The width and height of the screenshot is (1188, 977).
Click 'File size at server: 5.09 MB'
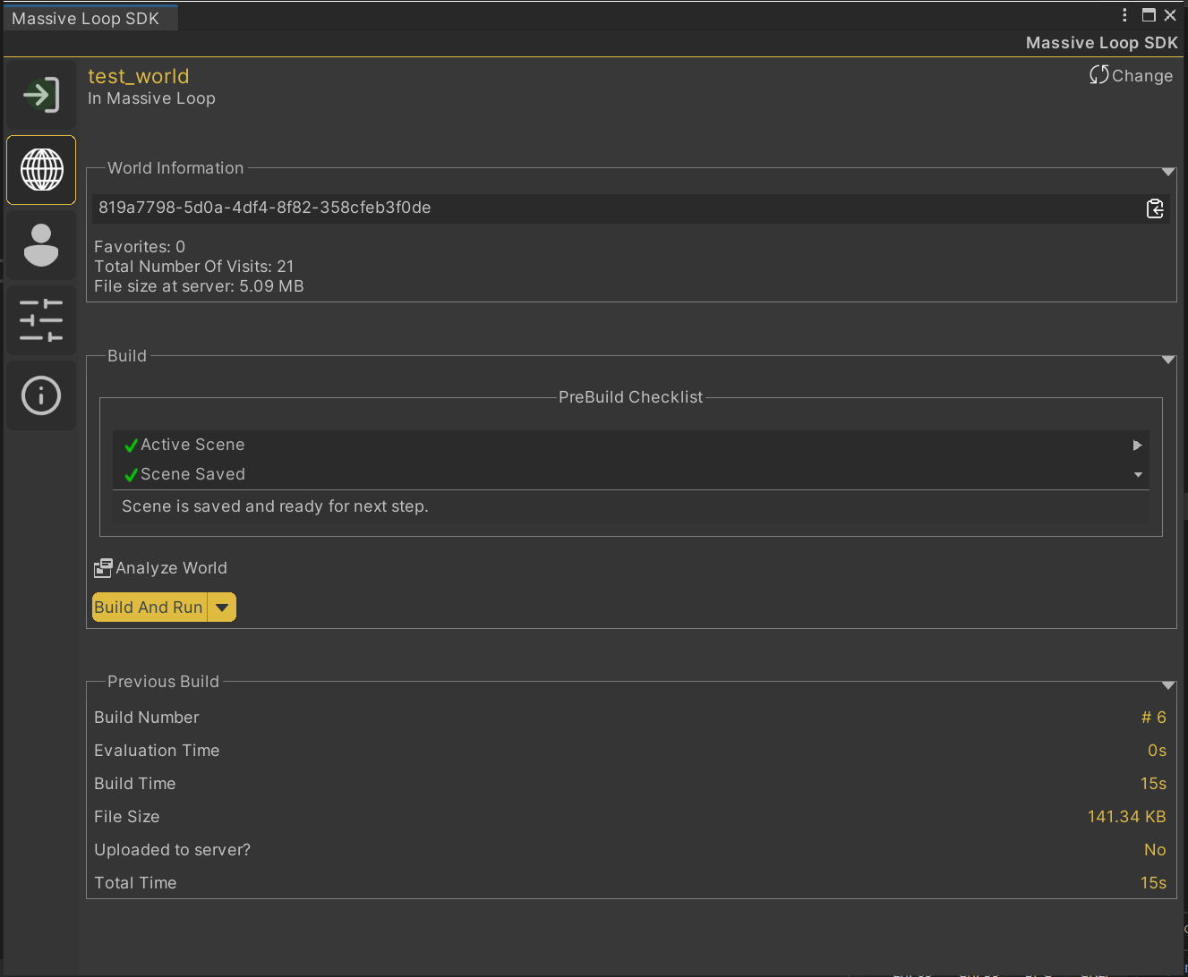point(199,286)
